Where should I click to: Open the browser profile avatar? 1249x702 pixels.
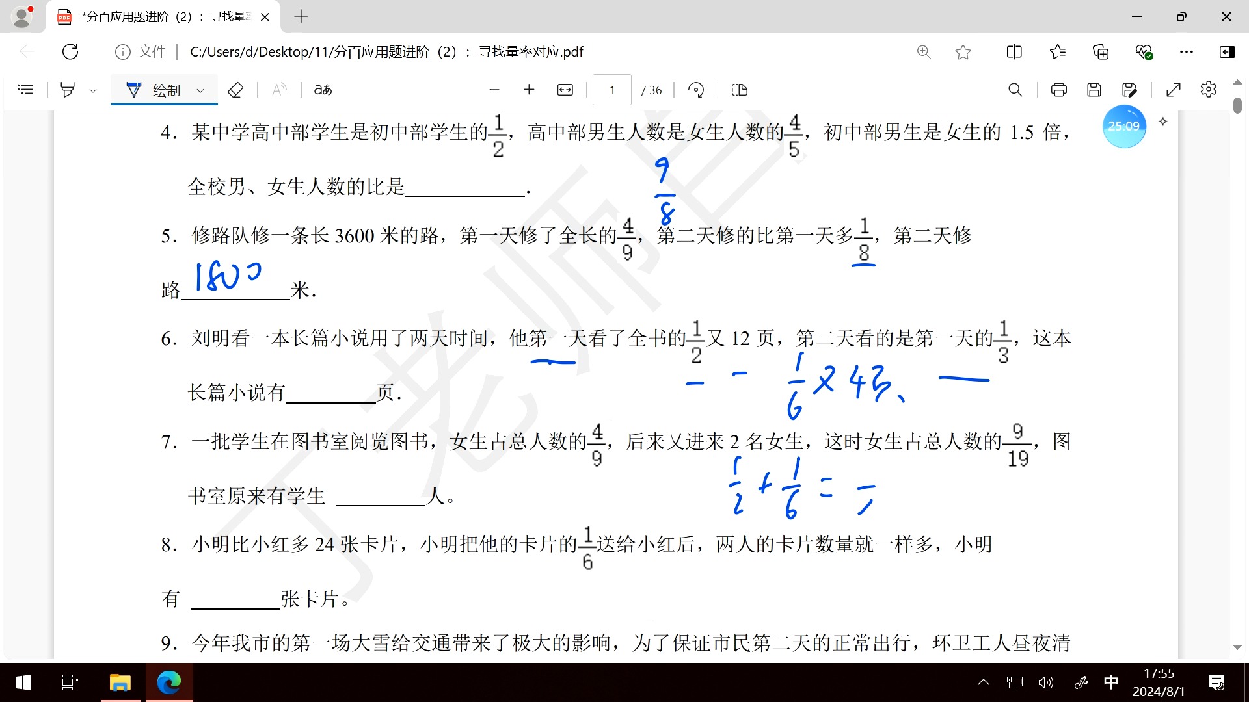[x=22, y=17]
